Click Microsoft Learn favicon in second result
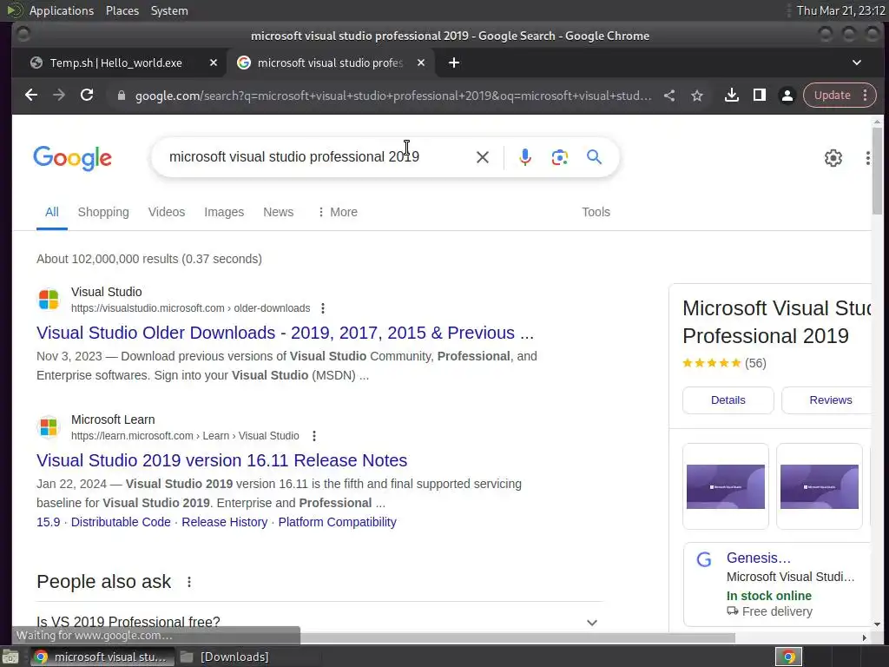 [x=49, y=427]
